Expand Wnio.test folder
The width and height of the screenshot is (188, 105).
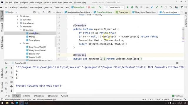[18, 20]
